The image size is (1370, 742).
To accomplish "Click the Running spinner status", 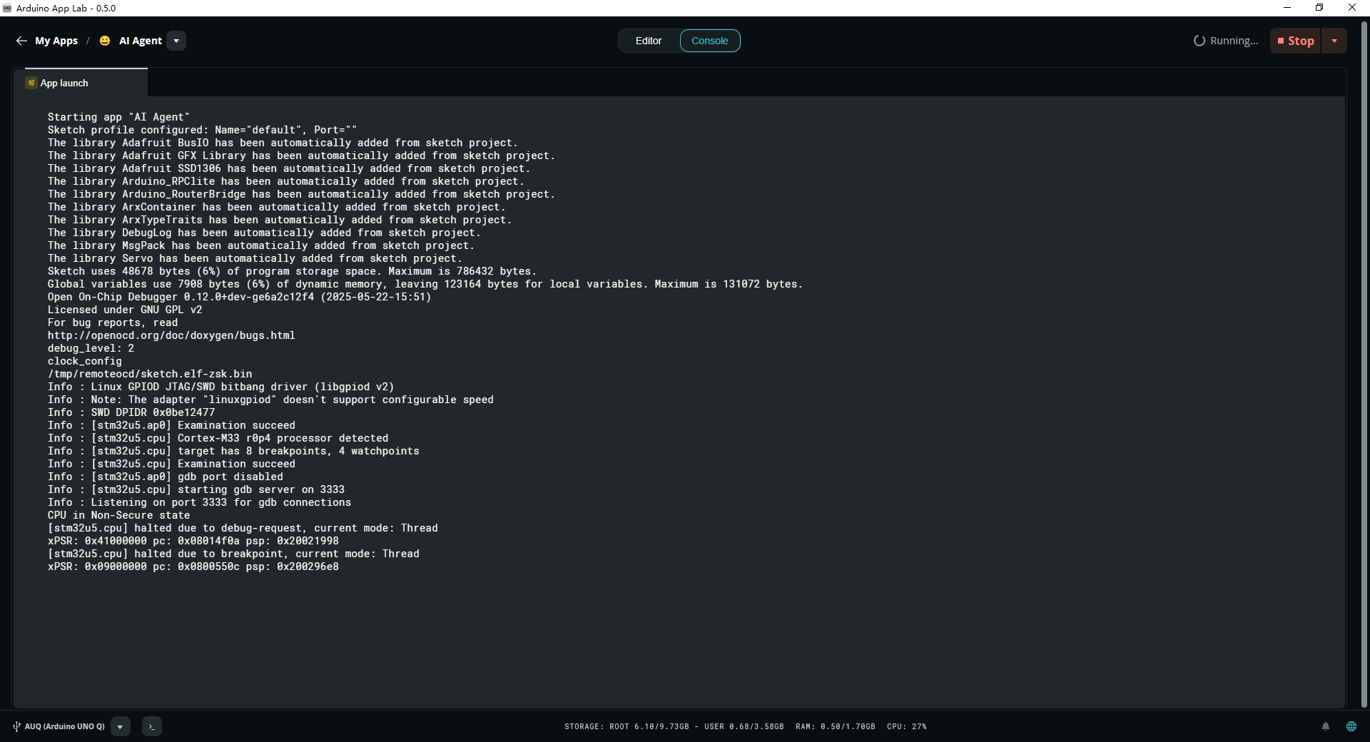I will pyautogui.click(x=1226, y=41).
